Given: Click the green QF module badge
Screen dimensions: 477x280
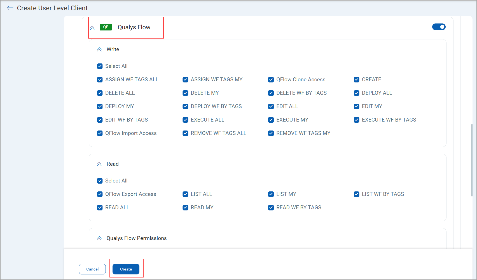Looking at the screenshot, I should coord(106,27).
